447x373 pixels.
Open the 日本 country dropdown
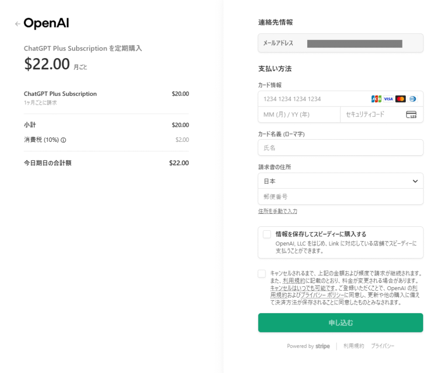click(340, 181)
